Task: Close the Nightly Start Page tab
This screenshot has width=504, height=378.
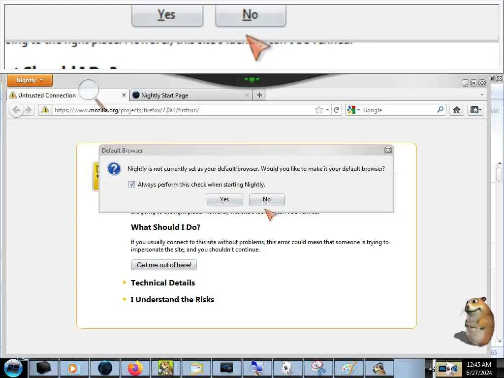Action: (x=247, y=95)
